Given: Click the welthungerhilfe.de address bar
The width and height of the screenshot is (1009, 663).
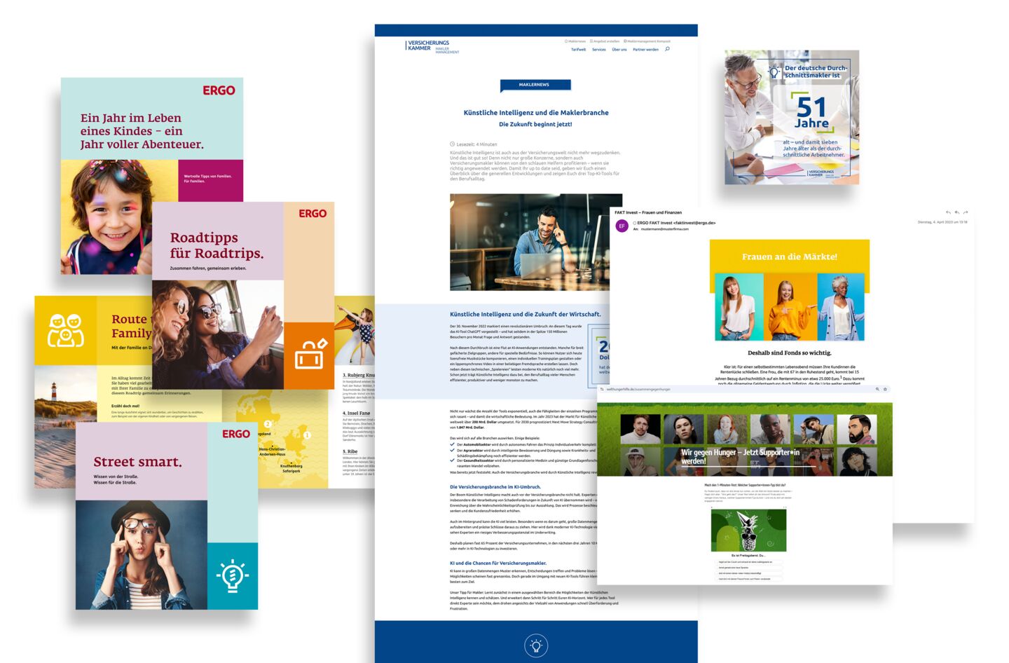Looking at the screenshot, I should (745, 389).
